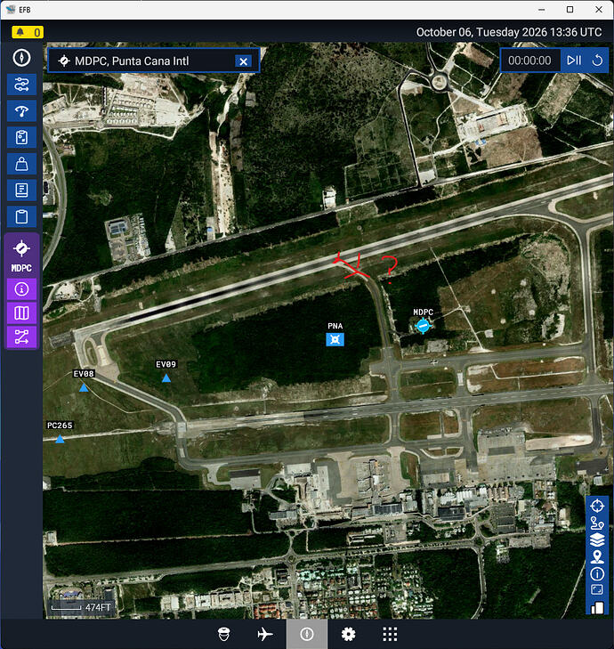Clear the MDPC Punta Cana search field
Image resolution: width=614 pixels, height=649 pixels.
[x=243, y=61]
